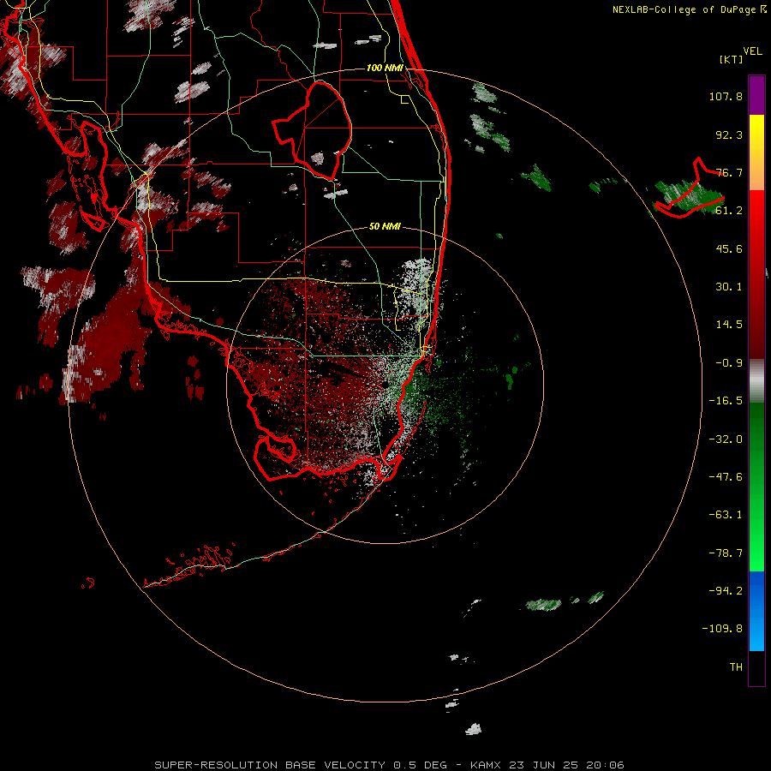Select the 76.7 velocity scale value
771x771 pixels.
pos(729,172)
